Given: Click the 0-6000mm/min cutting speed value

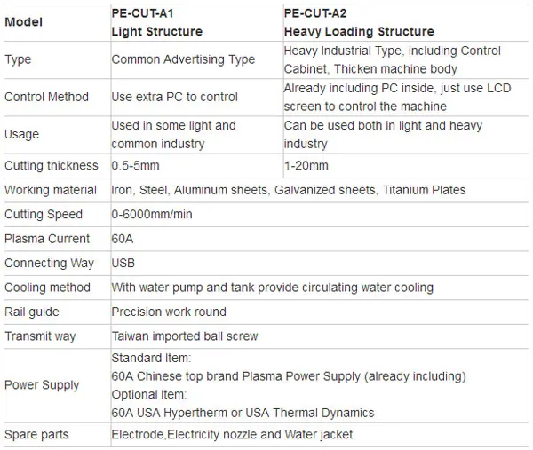Looking at the screenshot, I should click(152, 215).
